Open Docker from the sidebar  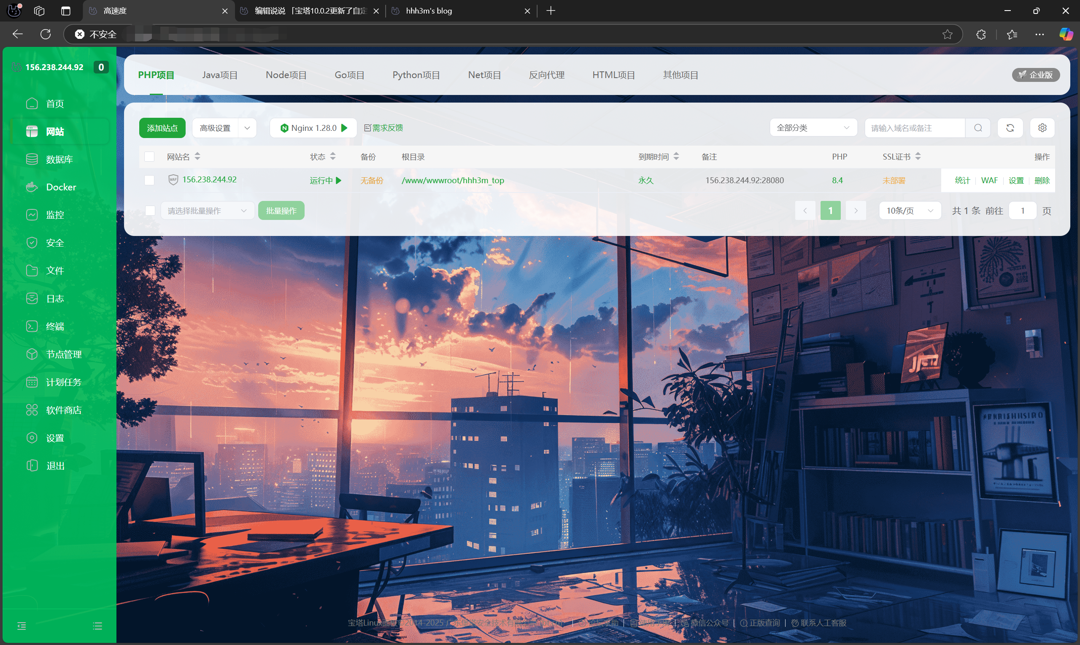pyautogui.click(x=61, y=187)
